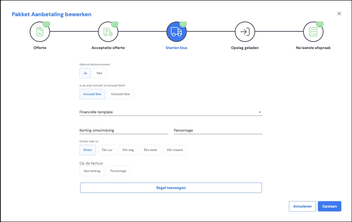Click invoice badge on Acceptatie offerte step
The height and width of the screenshot is (222, 352).
(x=115, y=24)
